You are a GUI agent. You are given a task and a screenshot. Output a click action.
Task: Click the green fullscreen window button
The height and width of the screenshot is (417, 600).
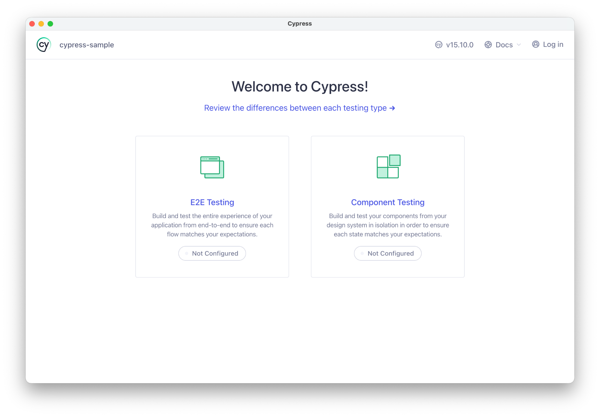click(50, 24)
